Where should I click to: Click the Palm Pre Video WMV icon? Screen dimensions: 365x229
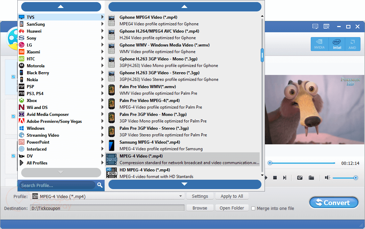pos(112,90)
